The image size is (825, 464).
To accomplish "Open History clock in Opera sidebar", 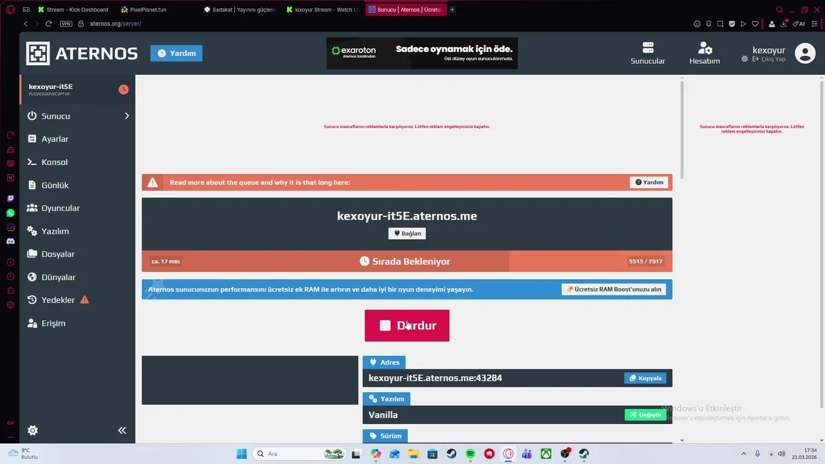I will coord(10,276).
